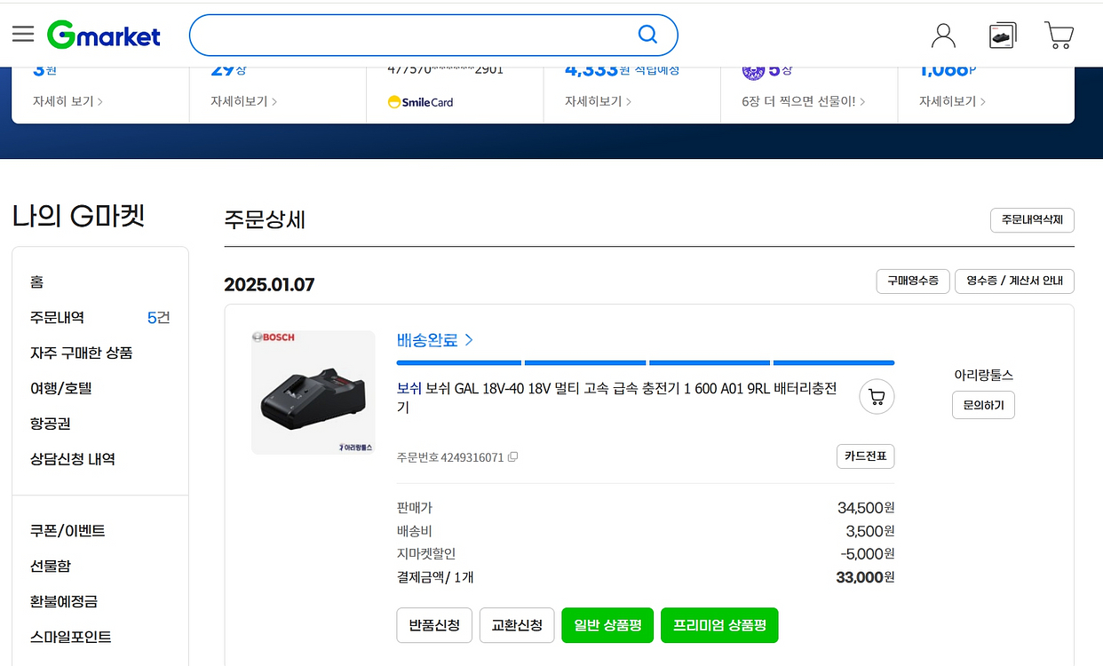Expand 배송완료 delivery status
Image resolution: width=1103 pixels, height=666 pixels.
pos(435,340)
